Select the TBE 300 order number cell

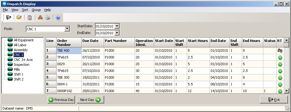coord(69,78)
